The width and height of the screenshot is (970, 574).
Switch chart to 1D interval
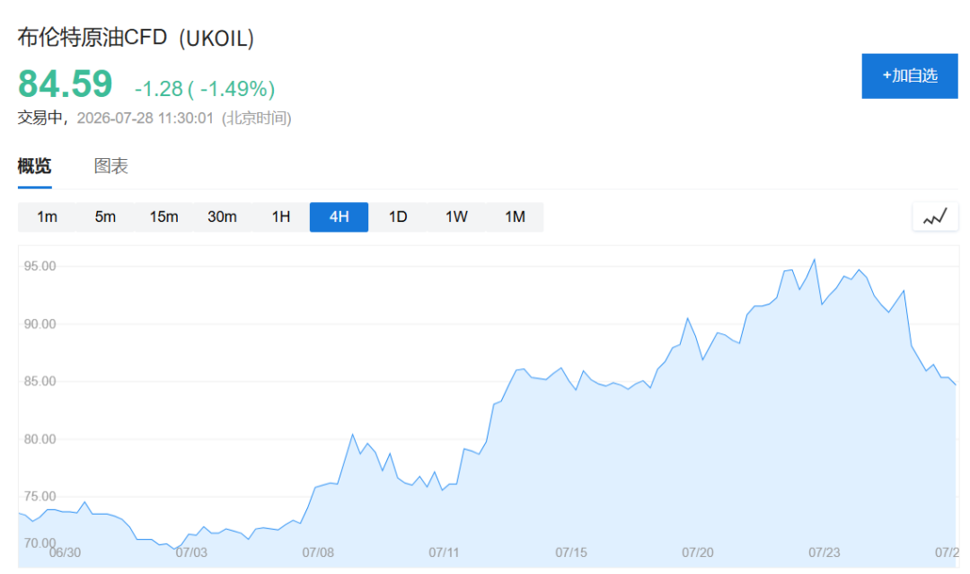click(x=398, y=217)
